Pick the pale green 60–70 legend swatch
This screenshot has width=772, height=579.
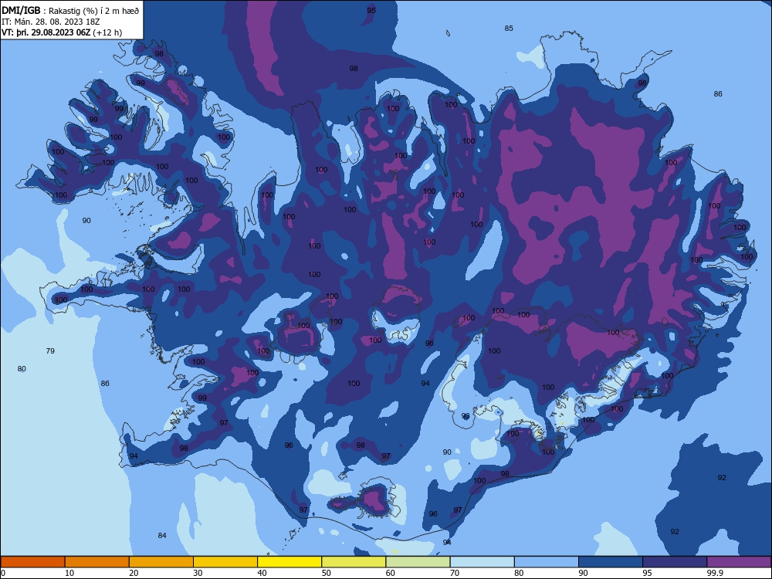click(418, 562)
